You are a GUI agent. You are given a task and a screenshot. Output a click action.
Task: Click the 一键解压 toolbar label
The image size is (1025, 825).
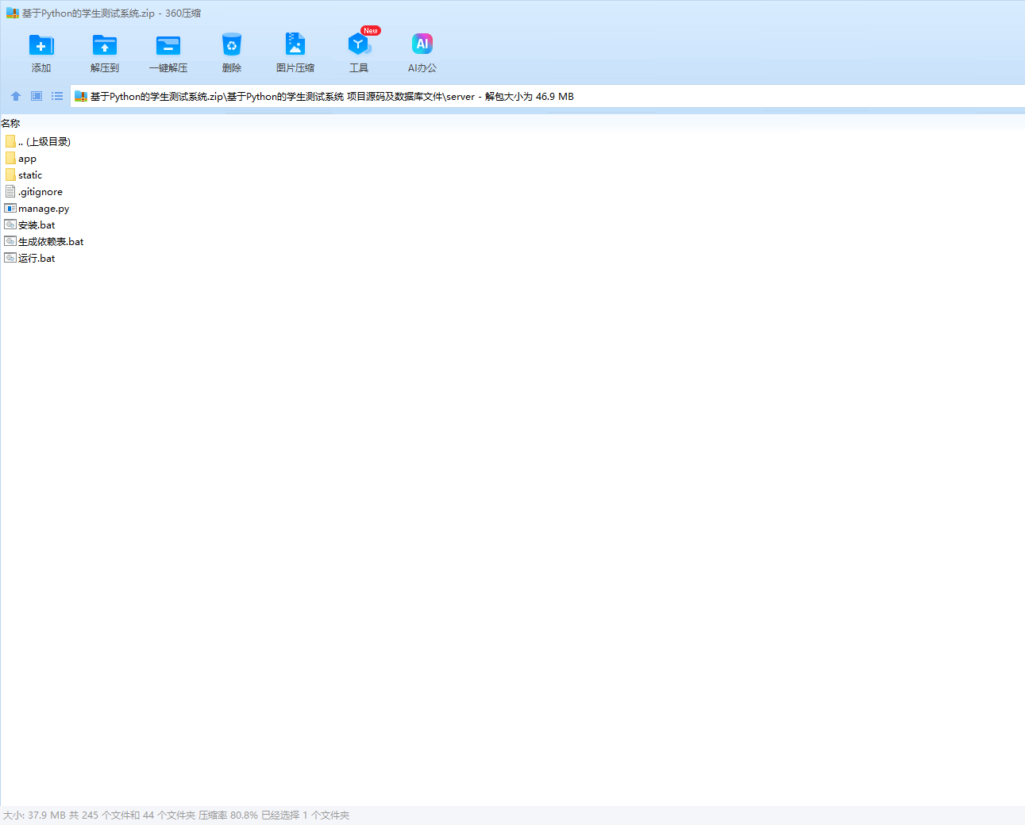pyautogui.click(x=168, y=68)
